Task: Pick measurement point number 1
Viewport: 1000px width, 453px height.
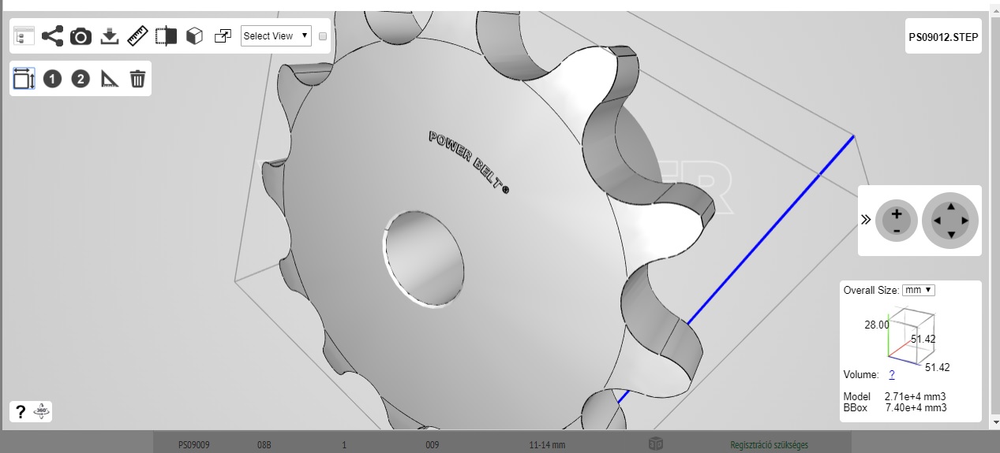Action: (52, 79)
